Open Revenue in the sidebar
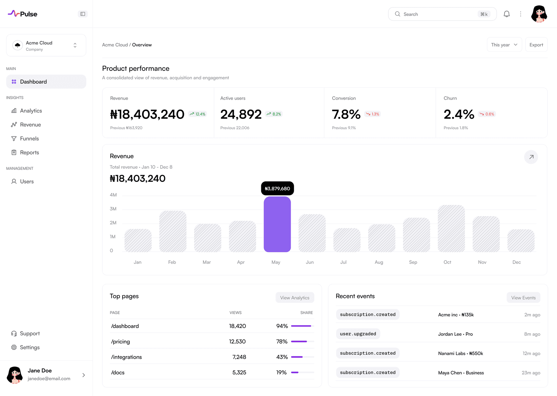The width and height of the screenshot is (557, 396). [46, 125]
